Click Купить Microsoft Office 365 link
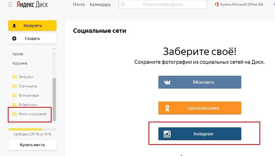This screenshot has width=275, height=156. click(242, 5)
